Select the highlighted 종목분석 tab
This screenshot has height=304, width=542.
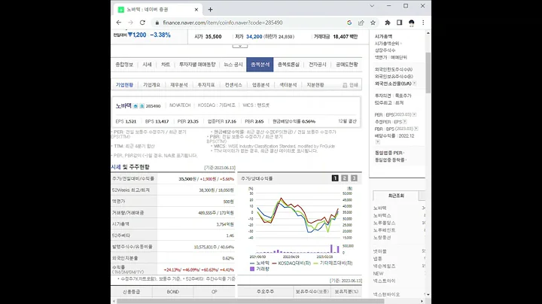(260, 65)
